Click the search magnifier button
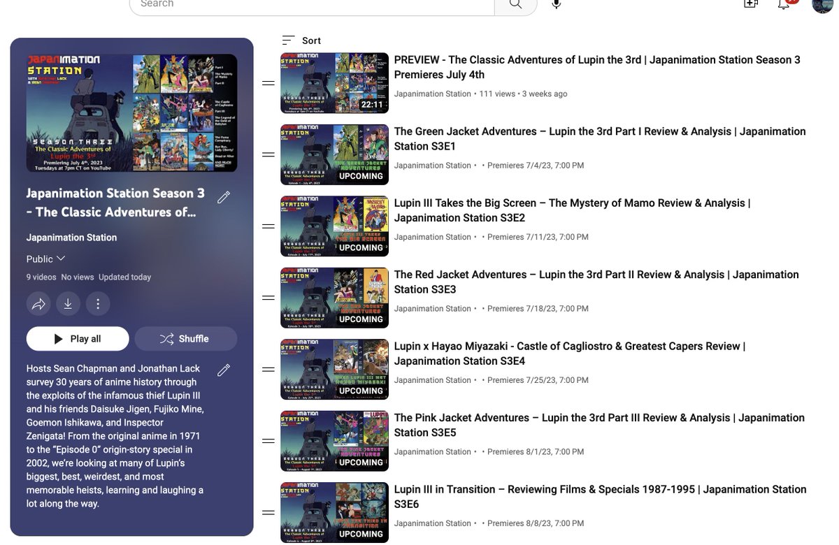This screenshot has width=839, height=545. tap(515, 3)
